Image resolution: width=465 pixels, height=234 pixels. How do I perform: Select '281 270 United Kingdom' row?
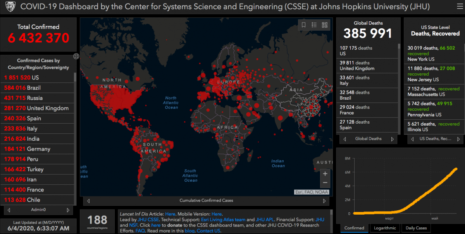37,108
